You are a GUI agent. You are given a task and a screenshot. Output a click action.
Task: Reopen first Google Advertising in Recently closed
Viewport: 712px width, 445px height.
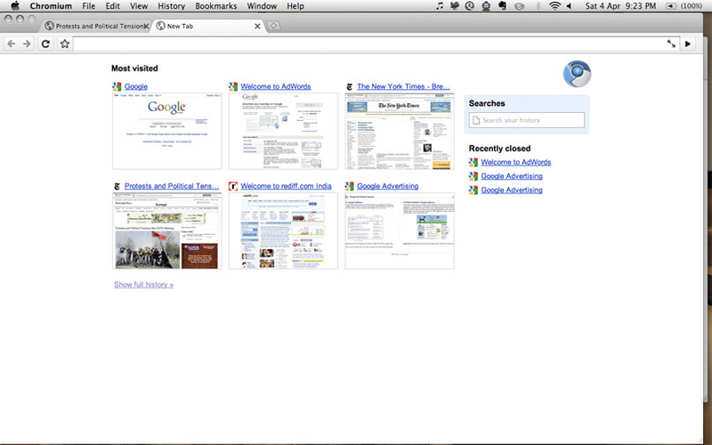512,176
